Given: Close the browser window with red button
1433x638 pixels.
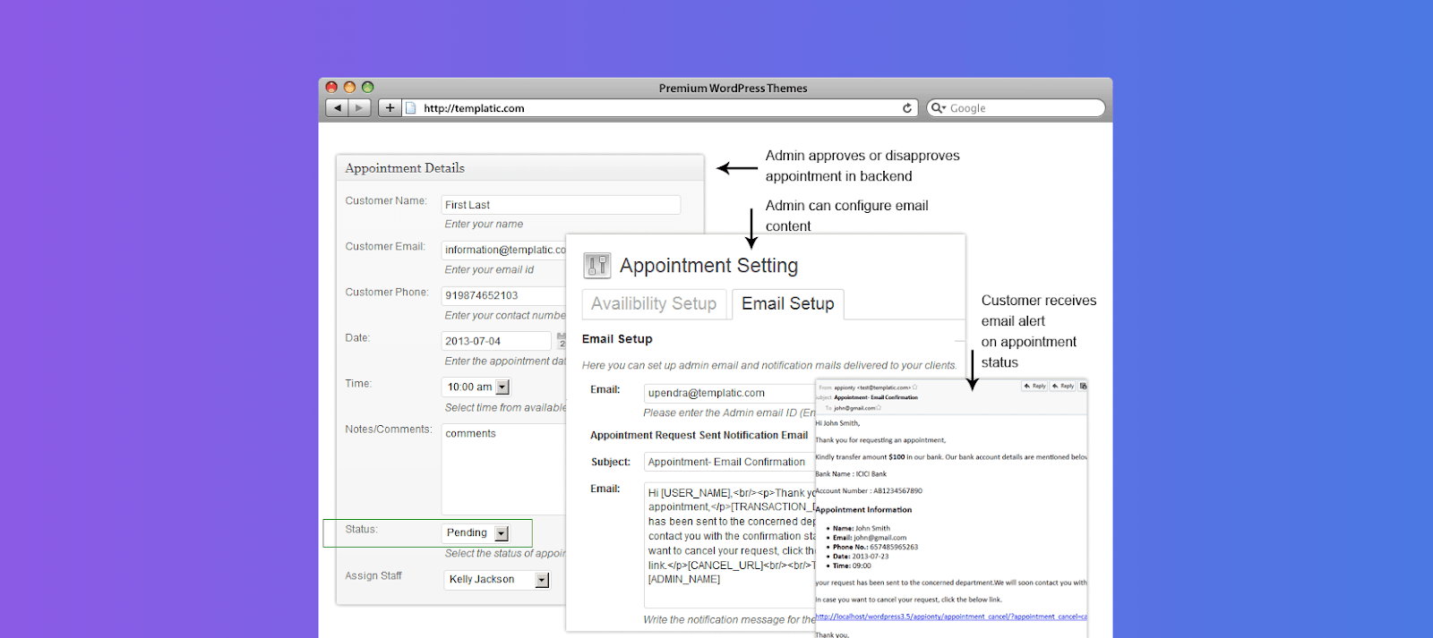Looking at the screenshot, I should (x=331, y=87).
